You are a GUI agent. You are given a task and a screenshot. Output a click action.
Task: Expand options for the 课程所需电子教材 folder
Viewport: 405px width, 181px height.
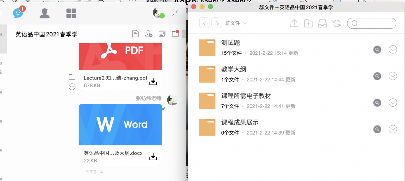[x=393, y=103]
